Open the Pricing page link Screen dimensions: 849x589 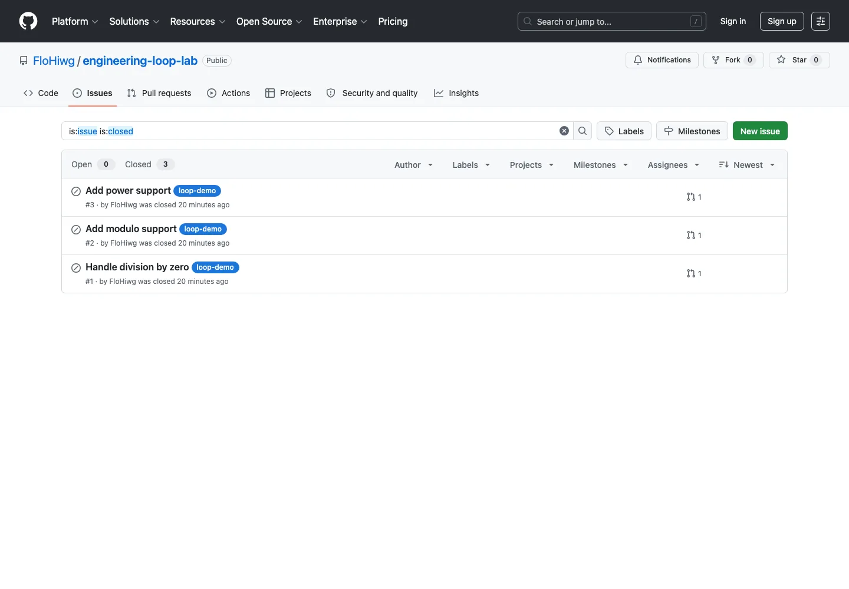pyautogui.click(x=393, y=21)
